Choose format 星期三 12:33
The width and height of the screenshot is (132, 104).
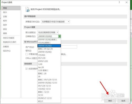(49, 92)
